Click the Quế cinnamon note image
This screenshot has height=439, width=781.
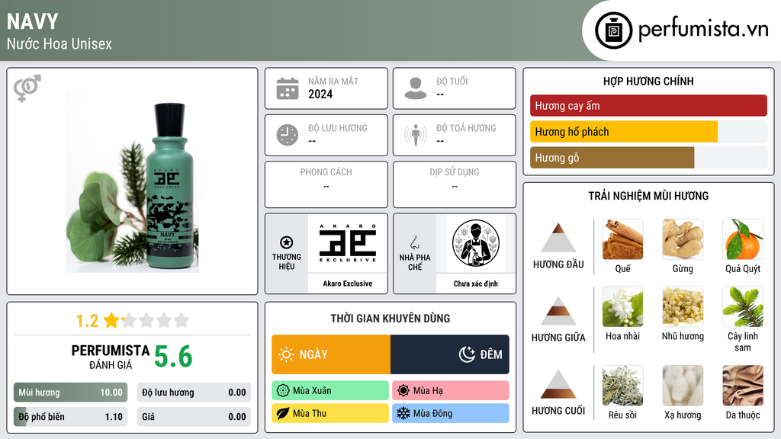(622, 239)
